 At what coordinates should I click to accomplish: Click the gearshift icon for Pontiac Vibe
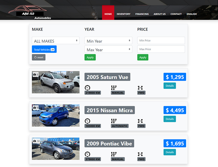114,154
